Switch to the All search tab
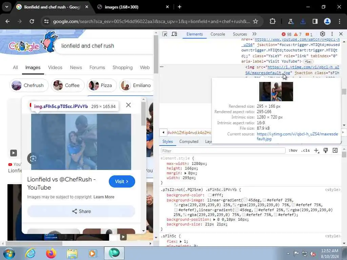 (15, 67)
